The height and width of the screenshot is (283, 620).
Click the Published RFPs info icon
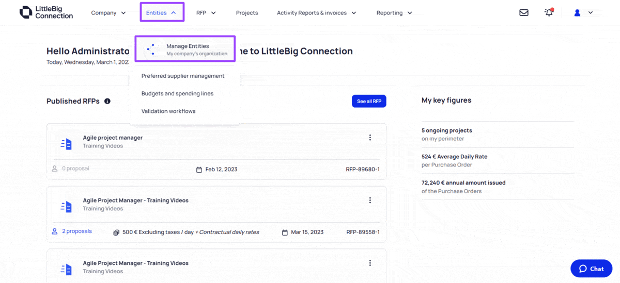[107, 101]
